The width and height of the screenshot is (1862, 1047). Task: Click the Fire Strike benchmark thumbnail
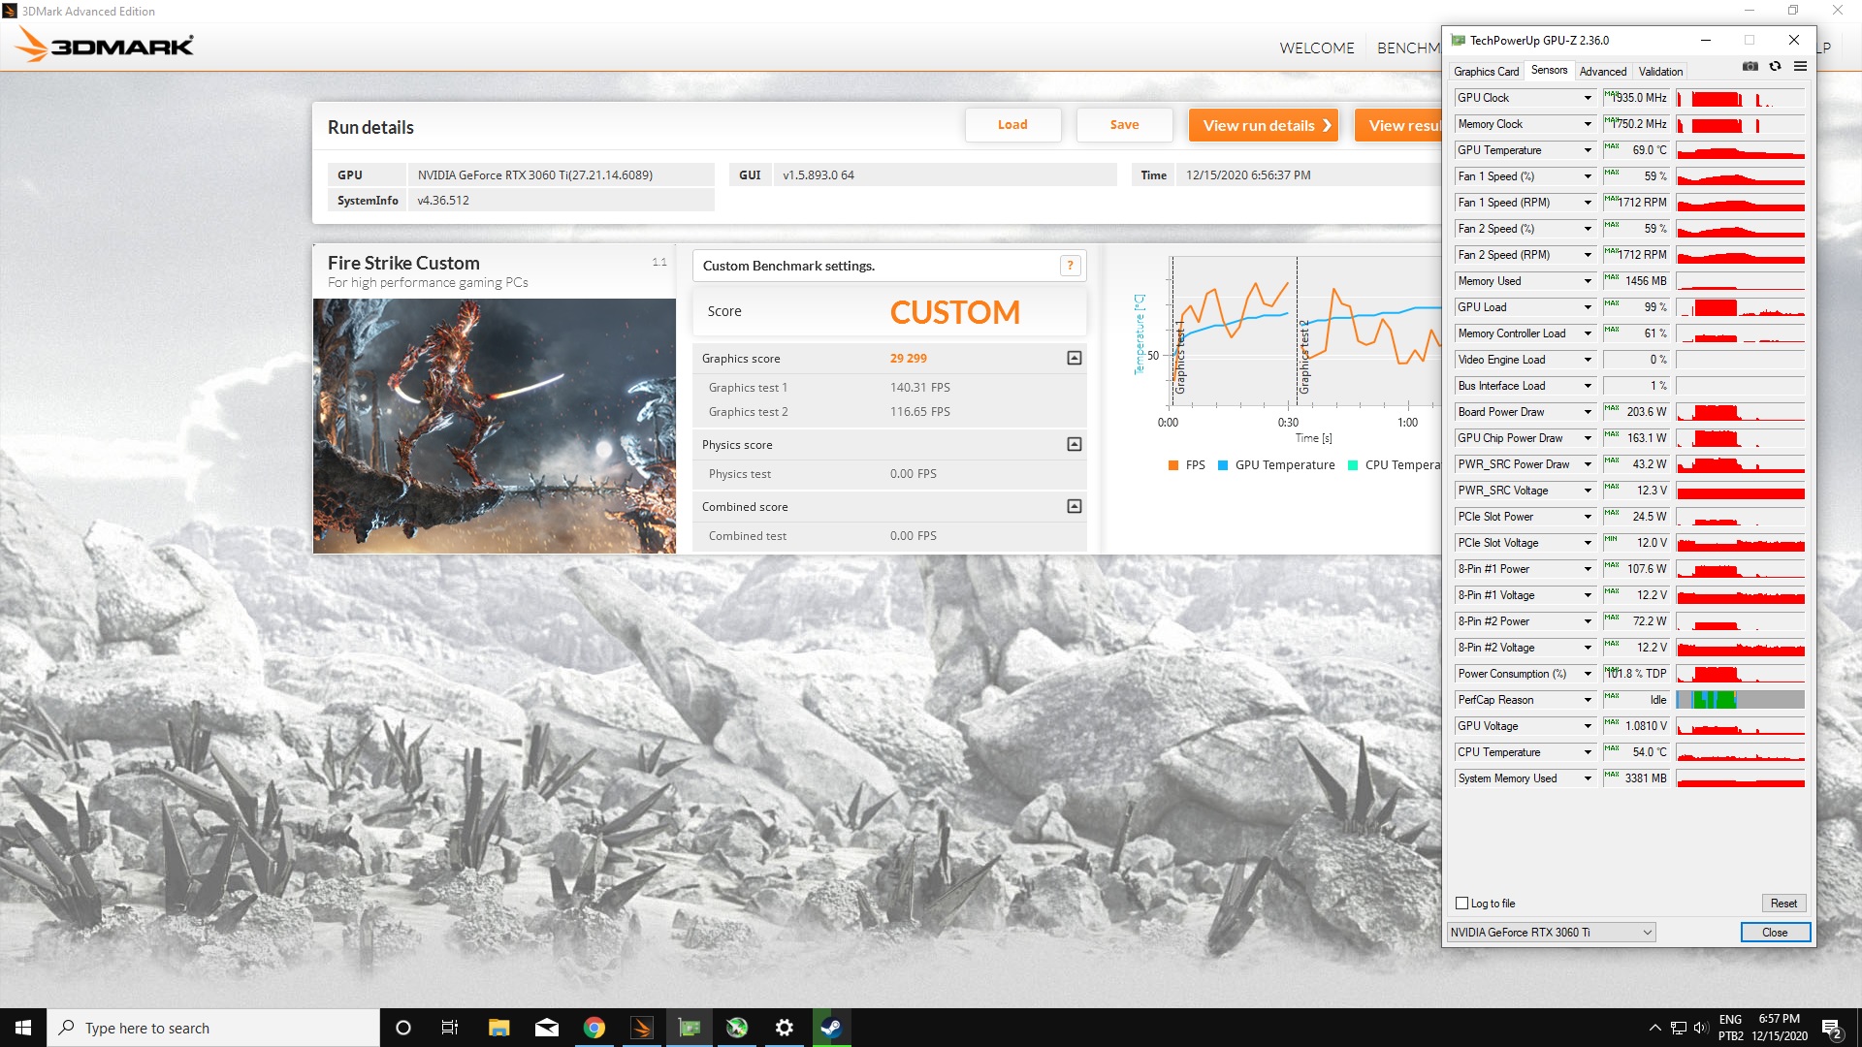click(494, 426)
